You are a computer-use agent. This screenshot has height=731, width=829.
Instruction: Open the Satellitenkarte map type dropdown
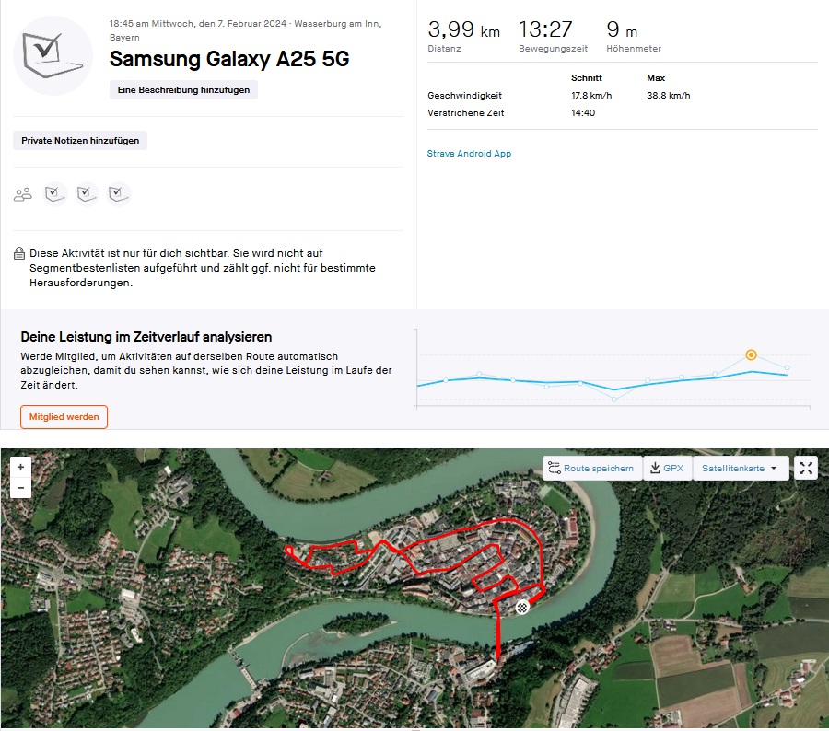pyautogui.click(x=740, y=468)
